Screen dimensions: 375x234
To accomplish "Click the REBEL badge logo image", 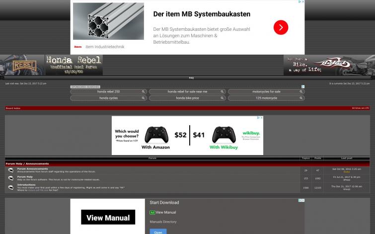I will (x=22, y=65).
